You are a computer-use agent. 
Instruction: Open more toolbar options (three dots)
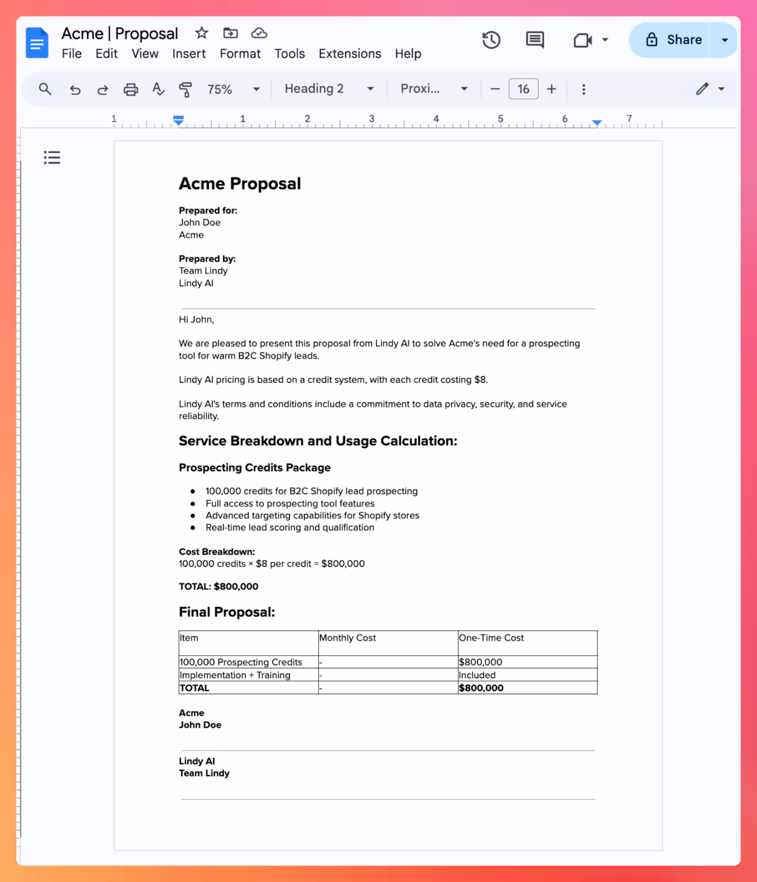tap(583, 89)
